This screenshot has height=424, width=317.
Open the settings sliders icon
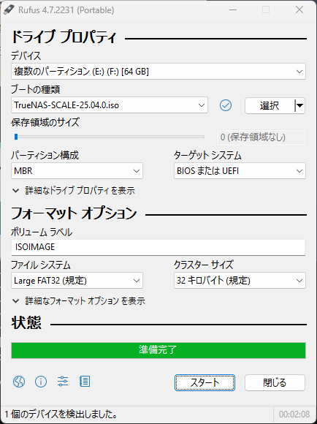(x=63, y=382)
